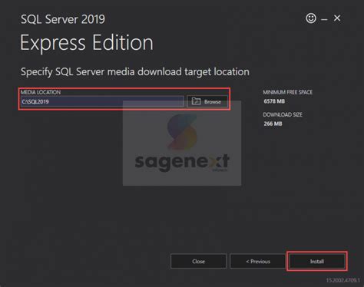Click the 'MEDIA LOCATION' label
The height and width of the screenshot is (287, 364).
coord(41,92)
